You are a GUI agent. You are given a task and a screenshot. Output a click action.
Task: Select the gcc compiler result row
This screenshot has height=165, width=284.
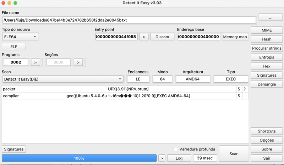(x=128, y=96)
